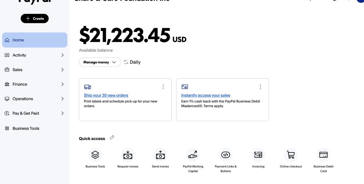364x184 pixels.
Task: Edit Quick access with pencil icon
Action: click(112, 137)
